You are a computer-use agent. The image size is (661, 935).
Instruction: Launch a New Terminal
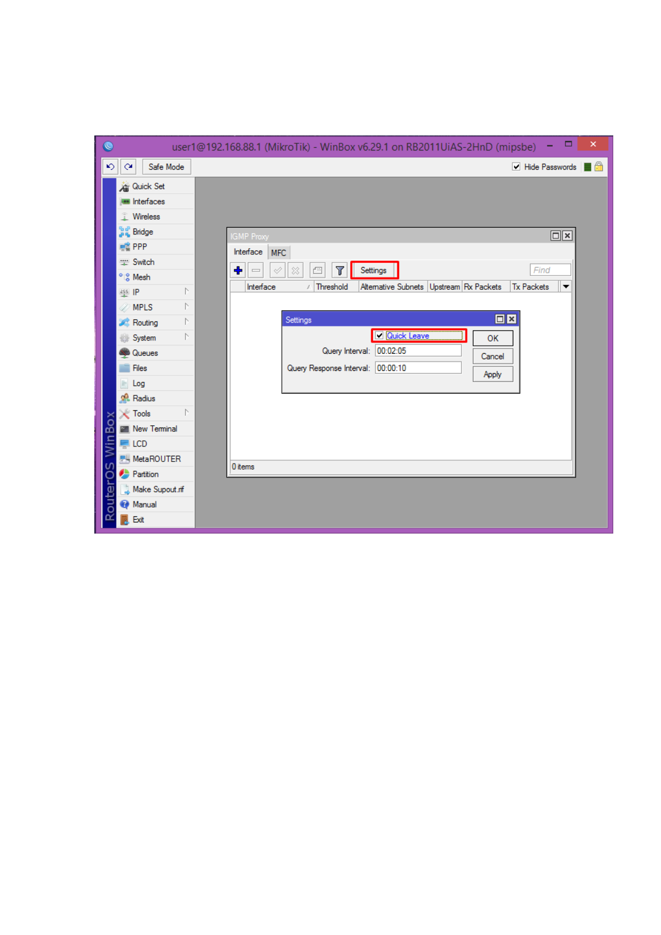155,429
